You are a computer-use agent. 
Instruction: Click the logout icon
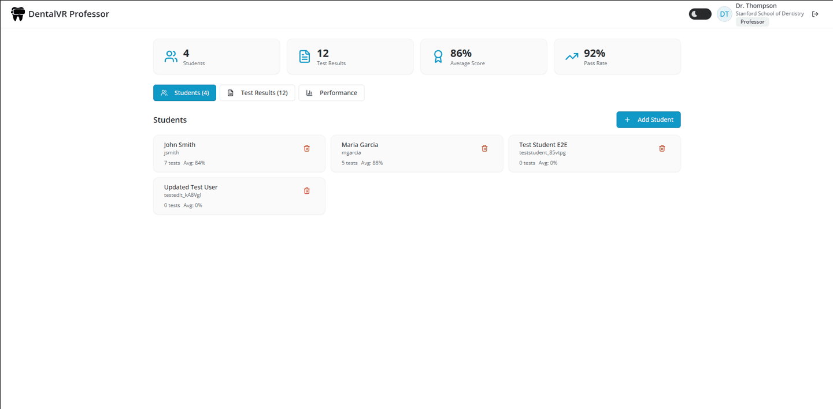tap(815, 14)
